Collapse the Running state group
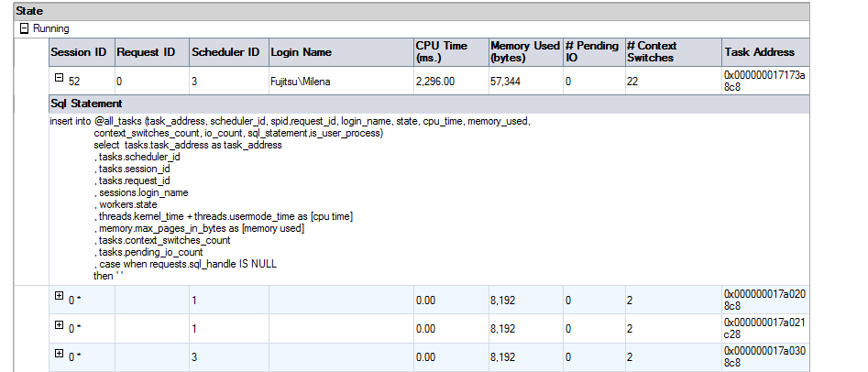This screenshot has height=372, width=868. [25, 29]
